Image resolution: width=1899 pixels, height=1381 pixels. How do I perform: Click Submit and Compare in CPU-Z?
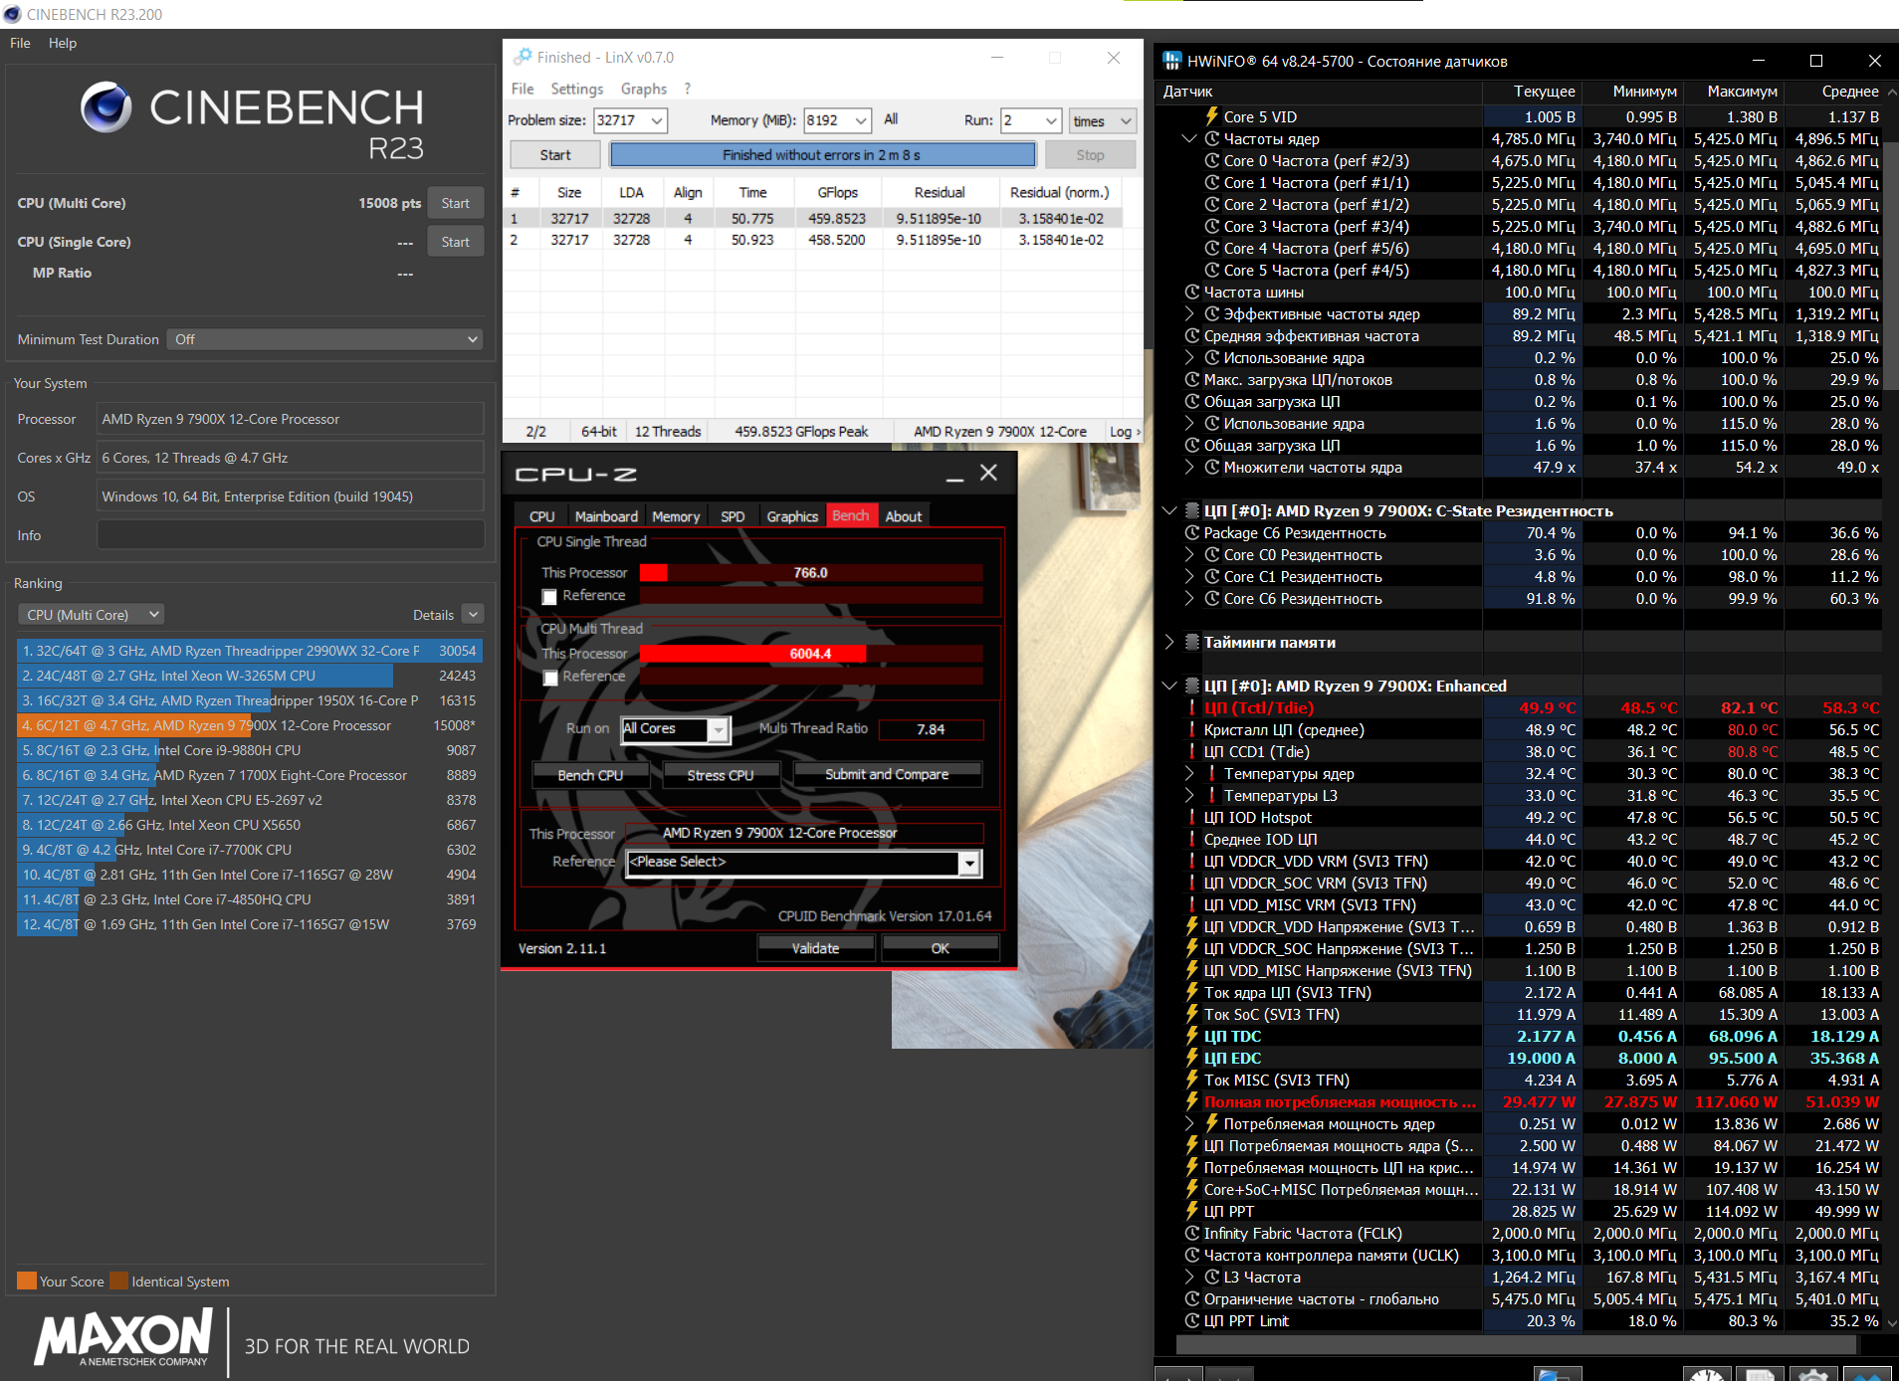[x=887, y=774]
